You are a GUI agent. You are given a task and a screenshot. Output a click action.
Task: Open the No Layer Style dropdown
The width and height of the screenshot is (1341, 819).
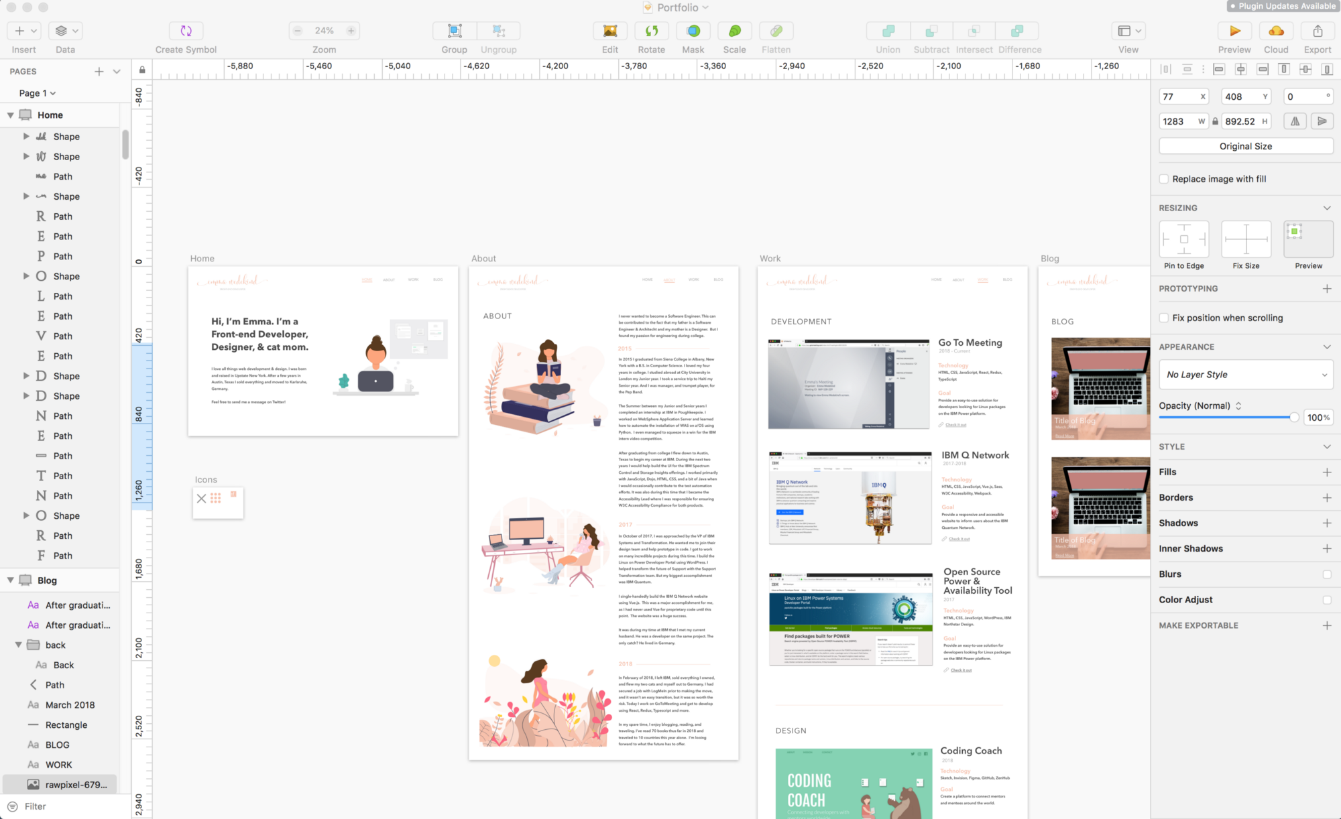(x=1245, y=375)
